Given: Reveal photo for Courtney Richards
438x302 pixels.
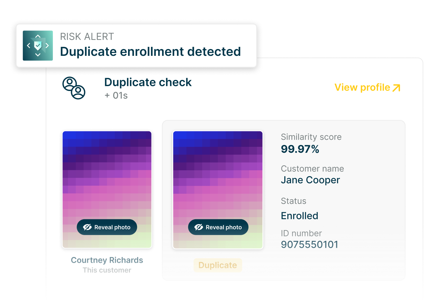Looking at the screenshot, I should 107,227.
